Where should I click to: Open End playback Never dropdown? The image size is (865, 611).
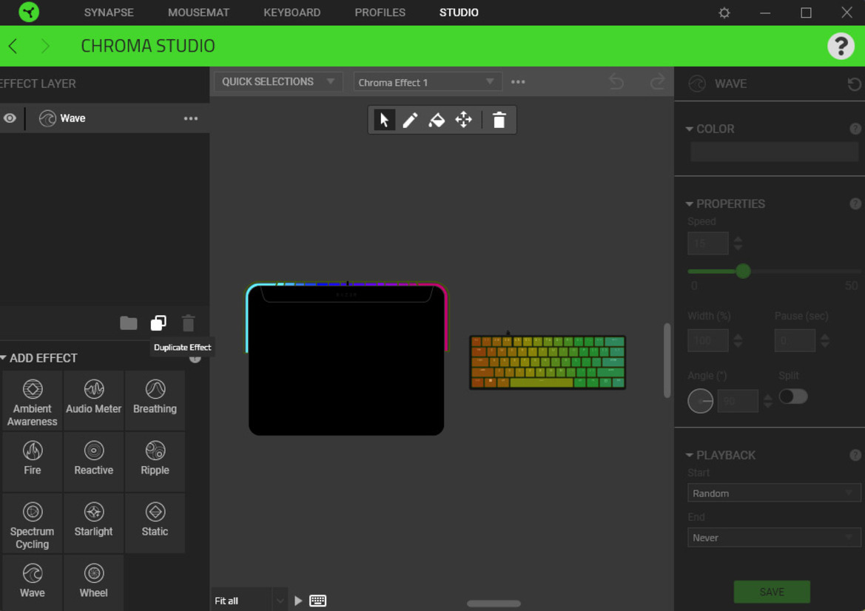click(774, 537)
